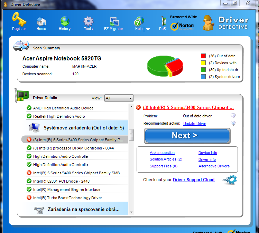Screen dimensions: 259x233
Task: Click the scanner camera icon for imaging devices
Action: (x=39, y=210)
